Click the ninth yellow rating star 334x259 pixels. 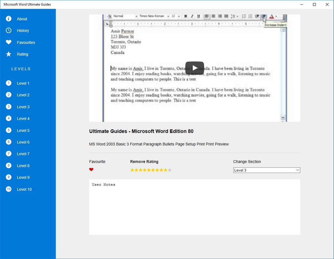pos(165,170)
